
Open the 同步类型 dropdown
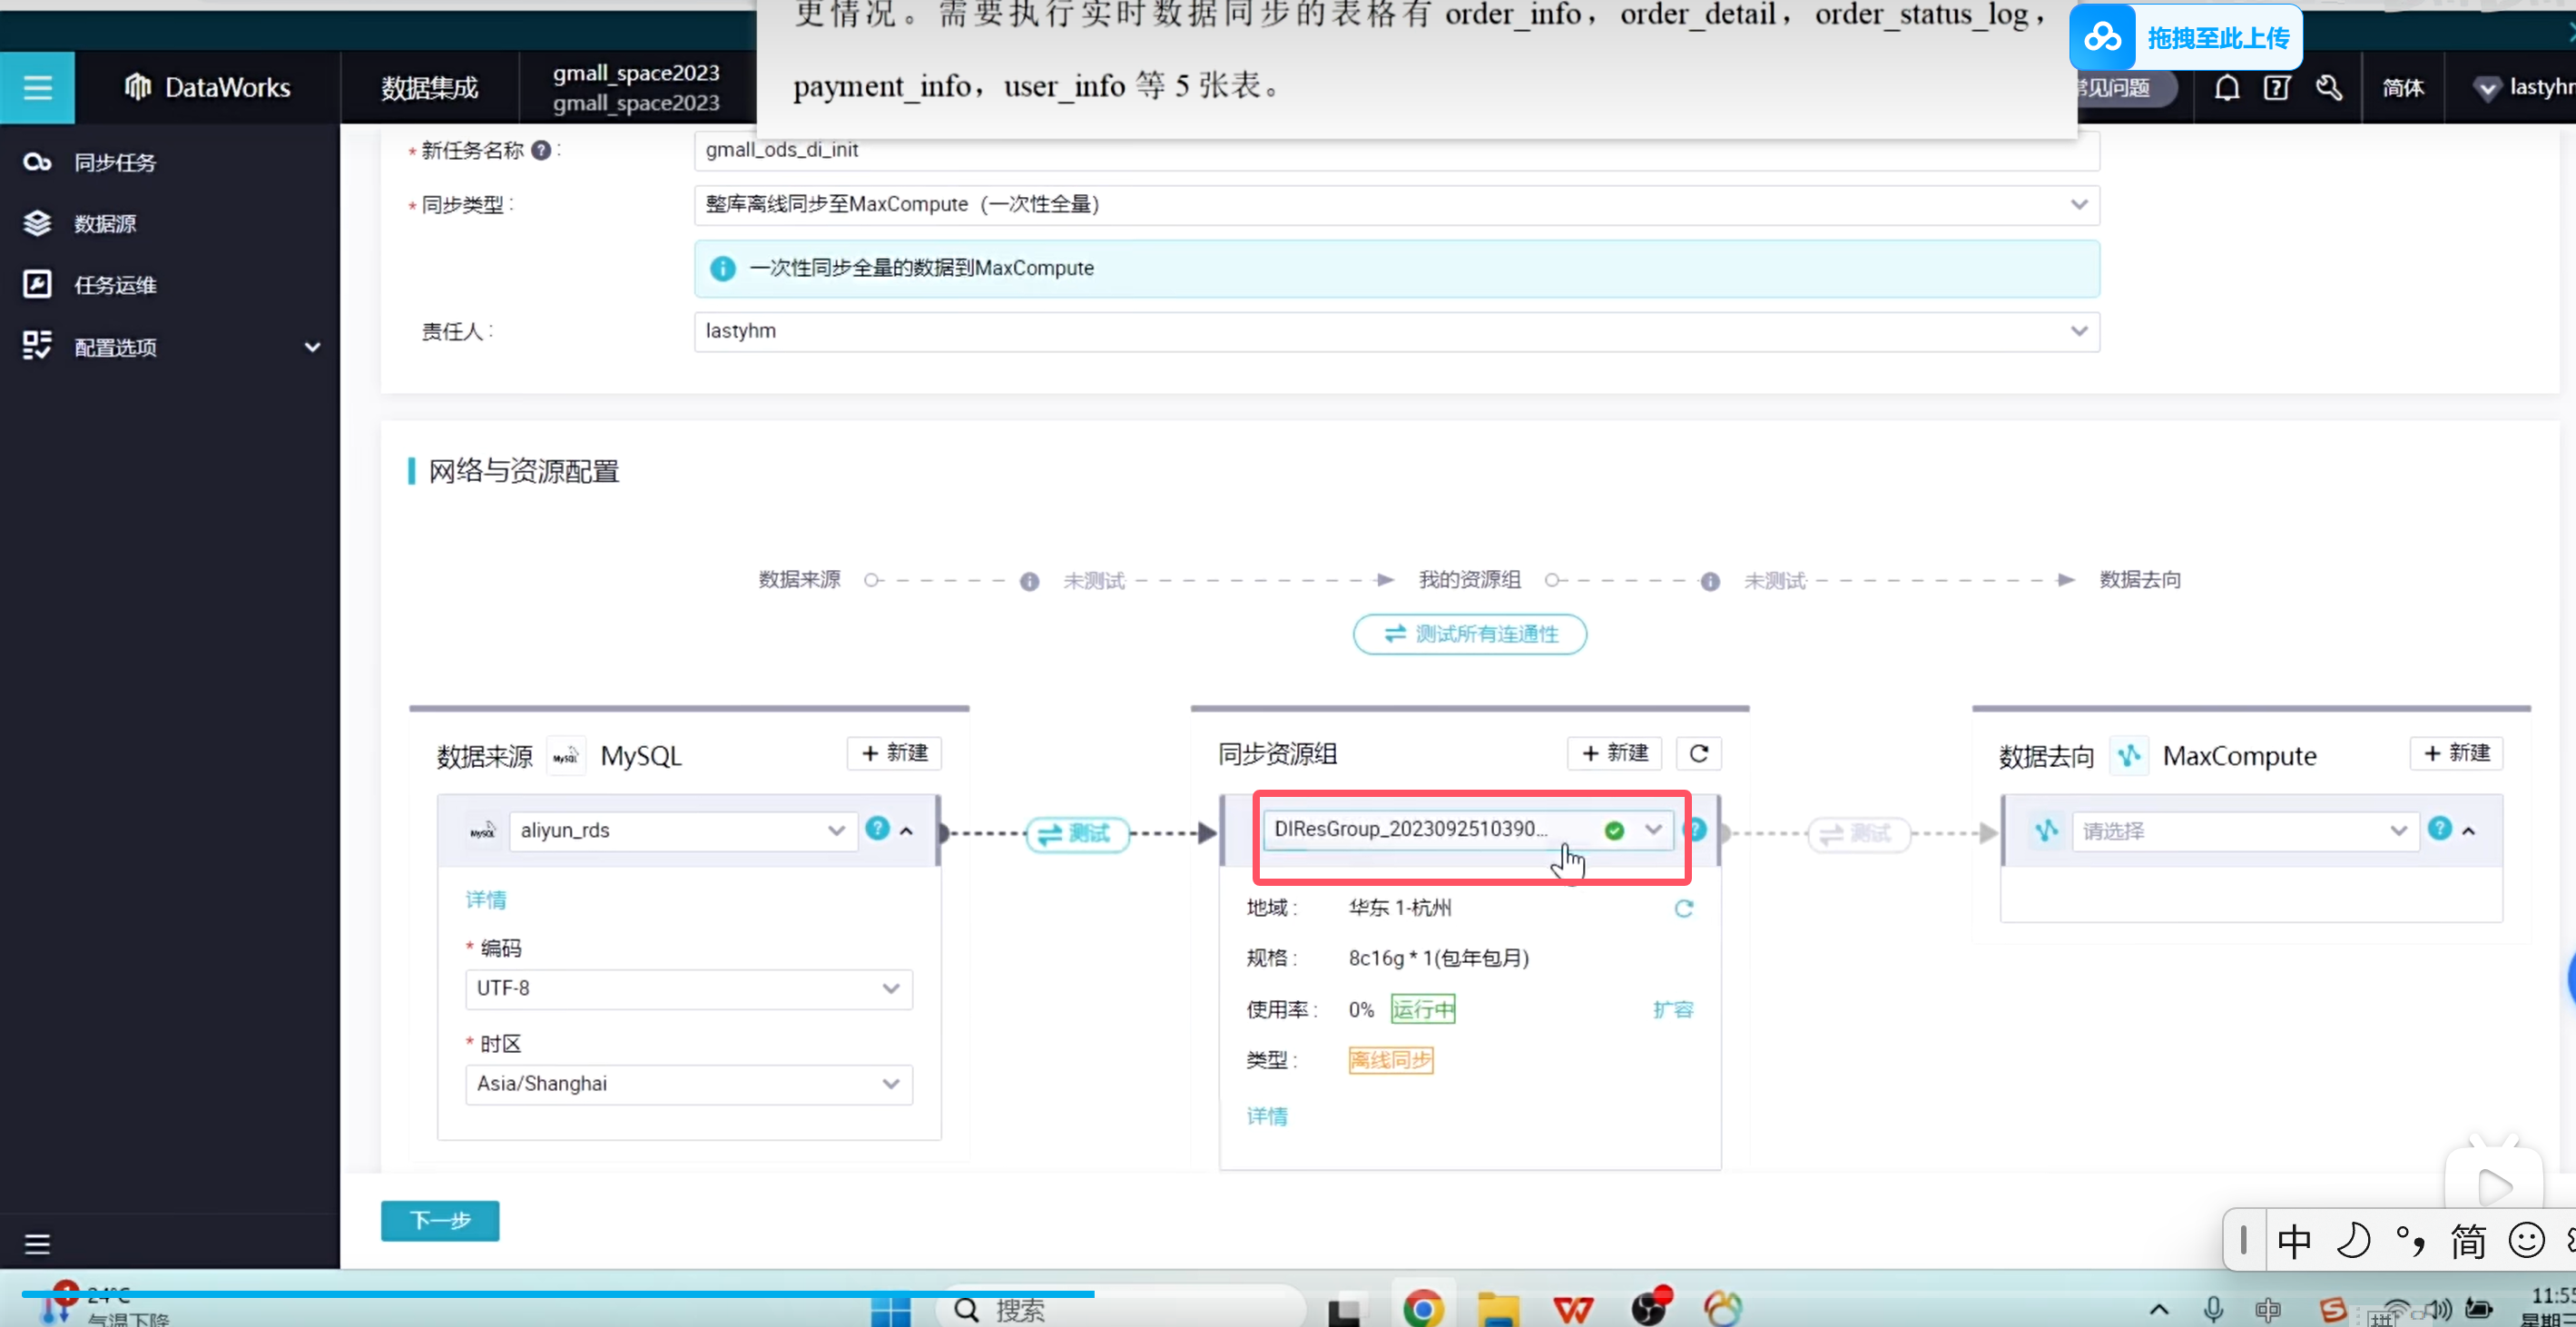pos(1395,204)
